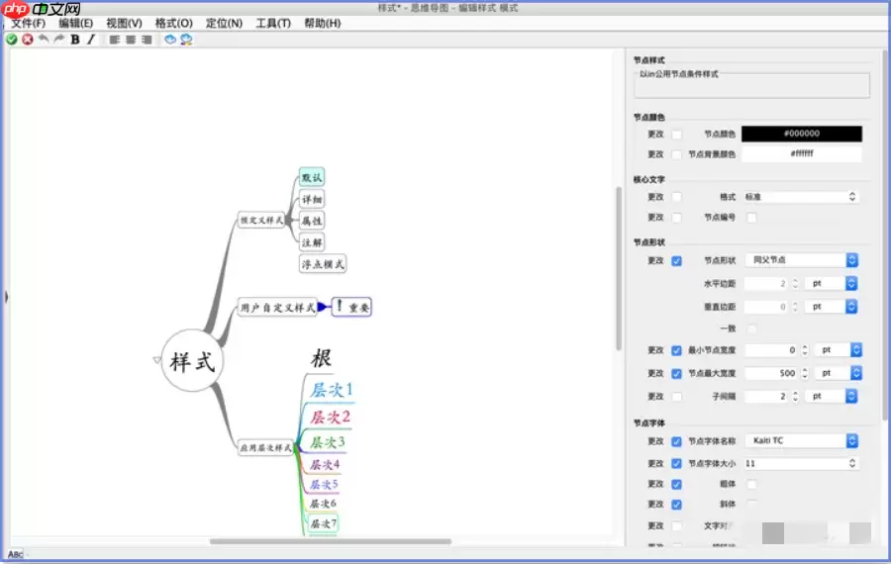Screen dimensions: 891x564
Task: Click the blue cloud node-style icon
Action: point(169,40)
